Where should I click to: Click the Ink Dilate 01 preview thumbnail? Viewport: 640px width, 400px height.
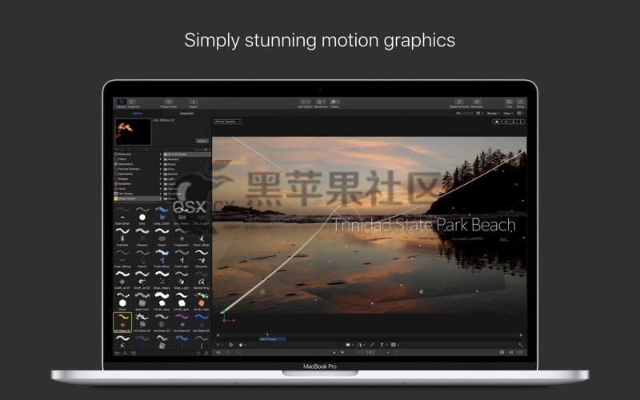(133, 132)
